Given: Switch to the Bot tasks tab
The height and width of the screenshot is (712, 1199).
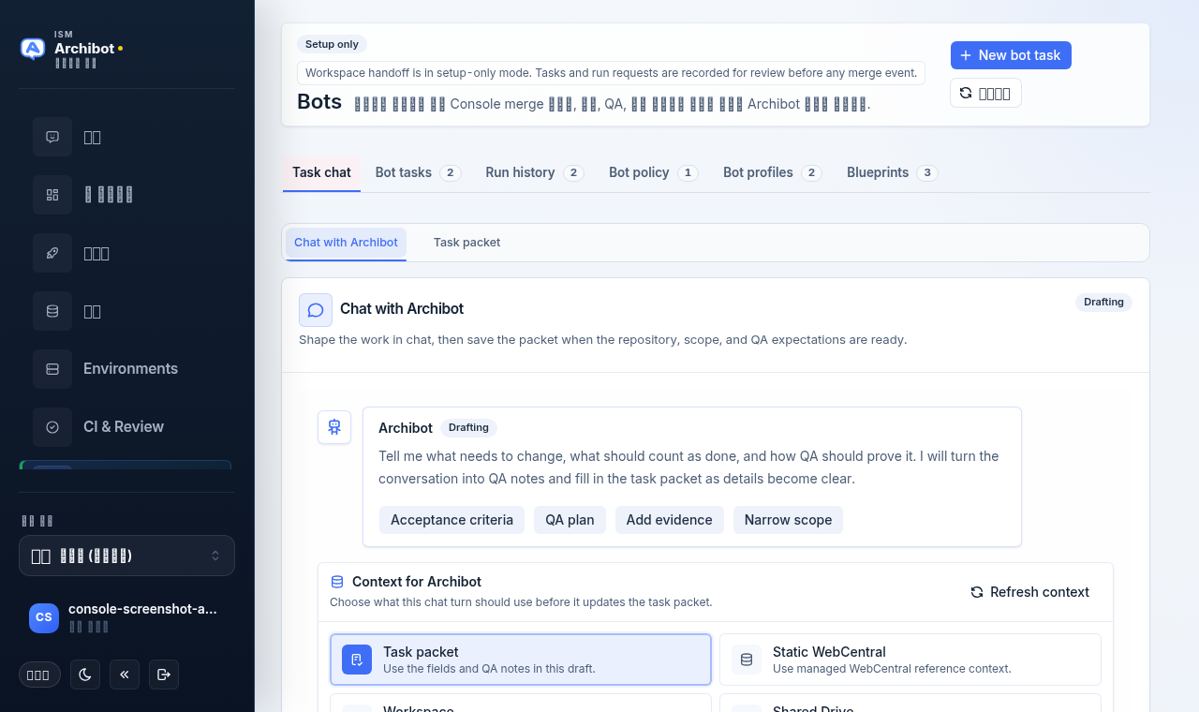Looking at the screenshot, I should [418, 172].
